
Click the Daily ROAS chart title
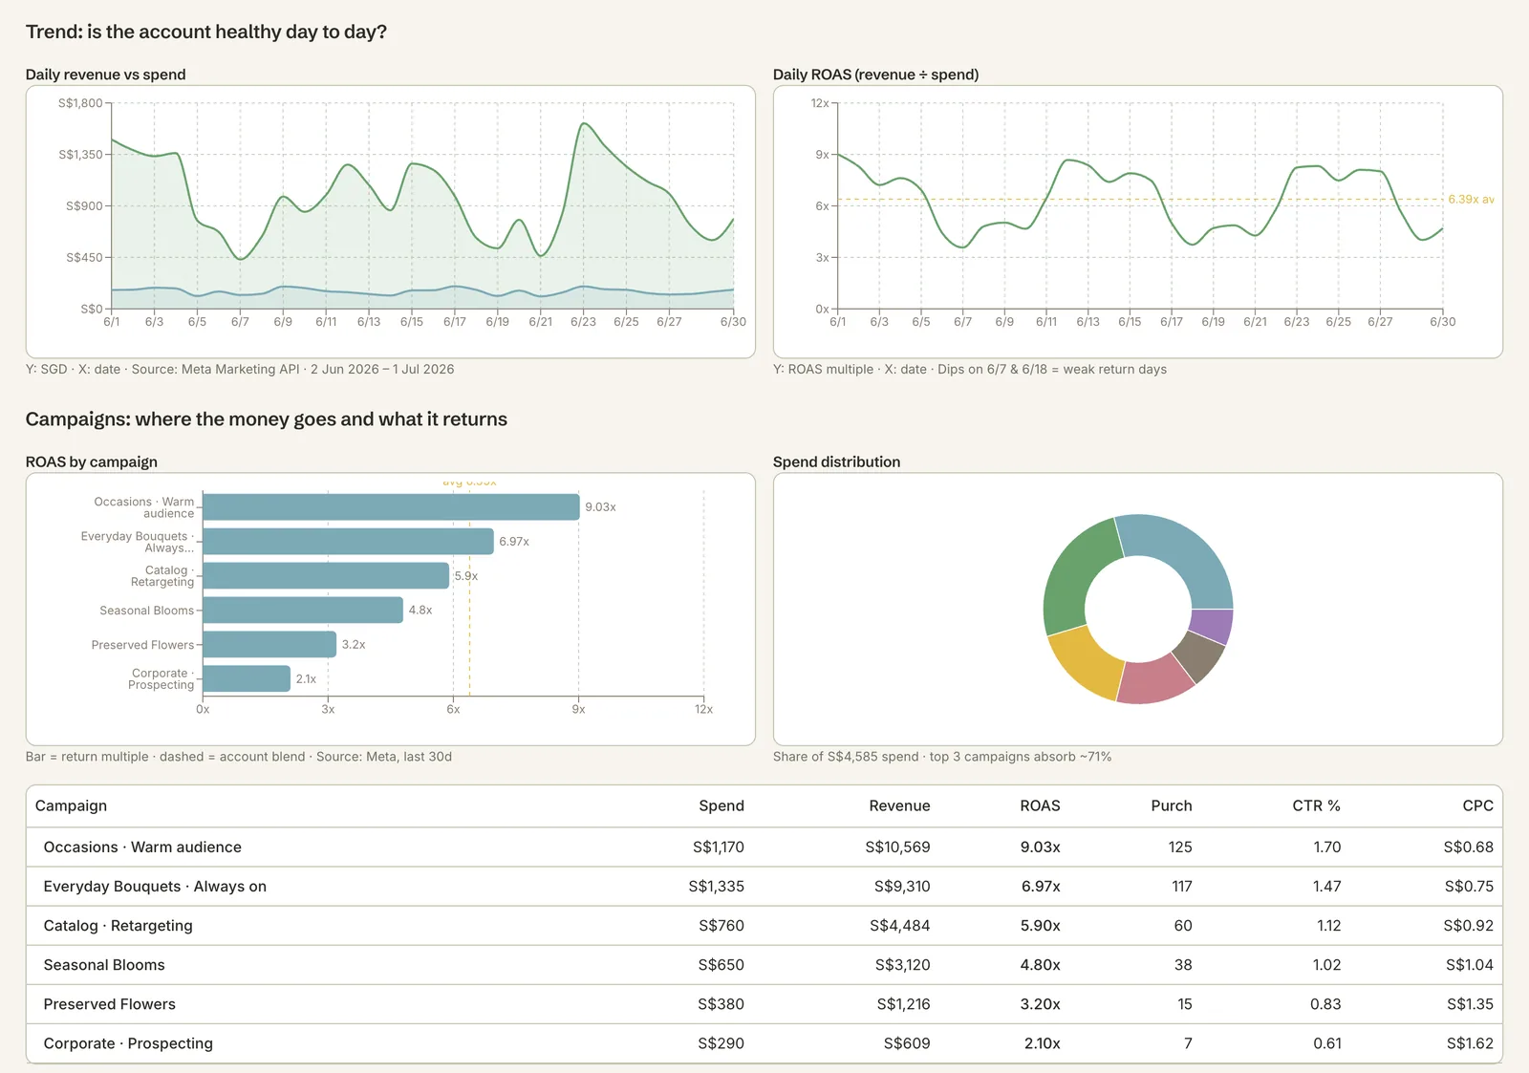(x=875, y=75)
